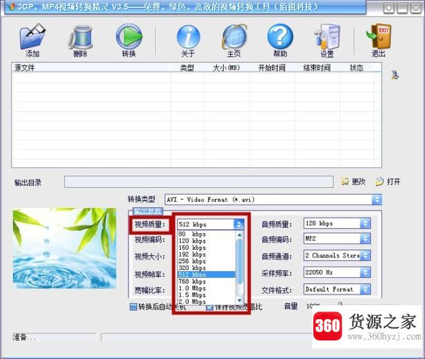425x359 pixels.
Task: Click the small tool icon beside file list
Action: [x=394, y=75]
